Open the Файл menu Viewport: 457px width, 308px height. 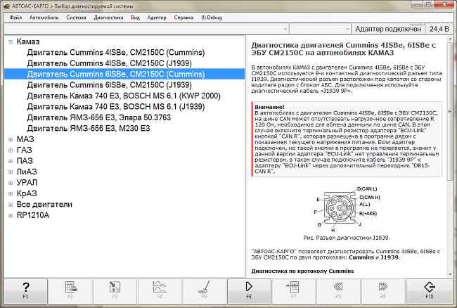pos(15,18)
